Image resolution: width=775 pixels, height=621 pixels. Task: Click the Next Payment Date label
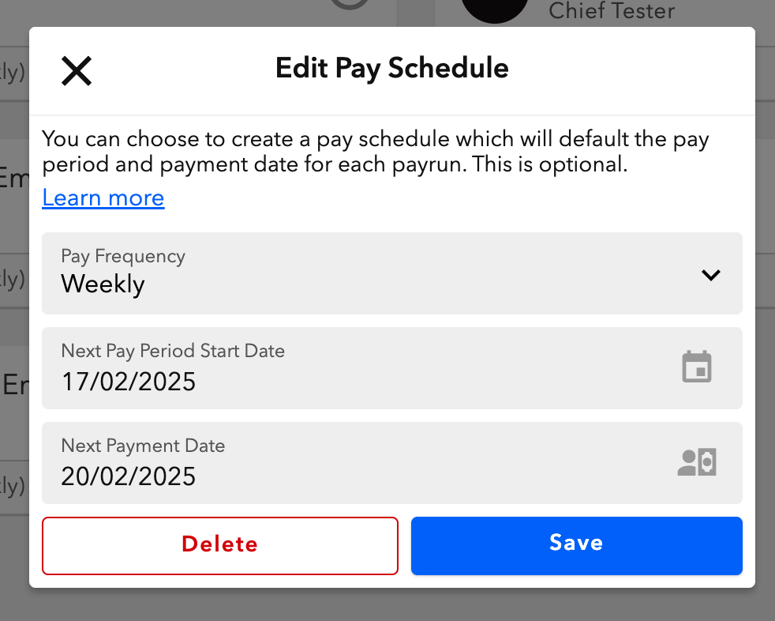[x=143, y=446]
